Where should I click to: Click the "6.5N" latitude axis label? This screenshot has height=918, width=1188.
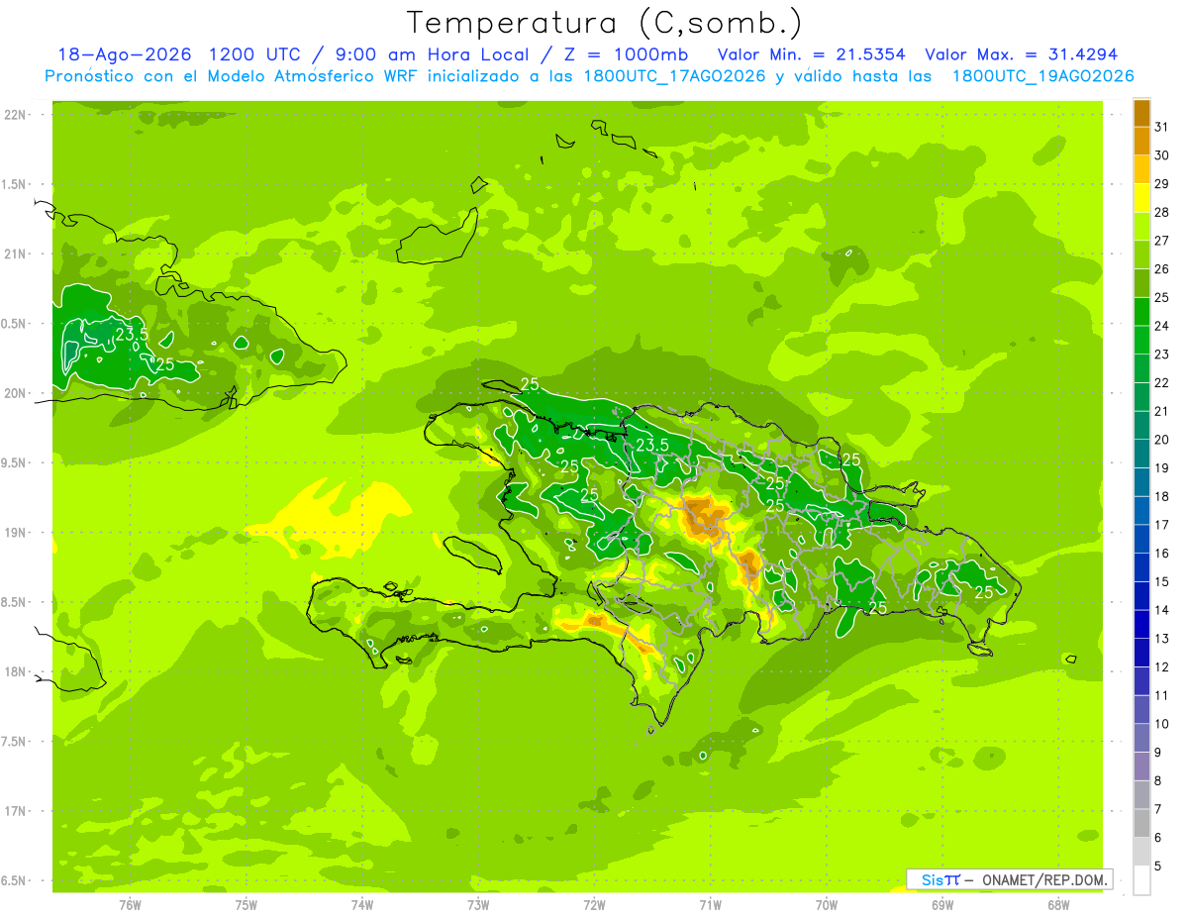click(x=14, y=881)
